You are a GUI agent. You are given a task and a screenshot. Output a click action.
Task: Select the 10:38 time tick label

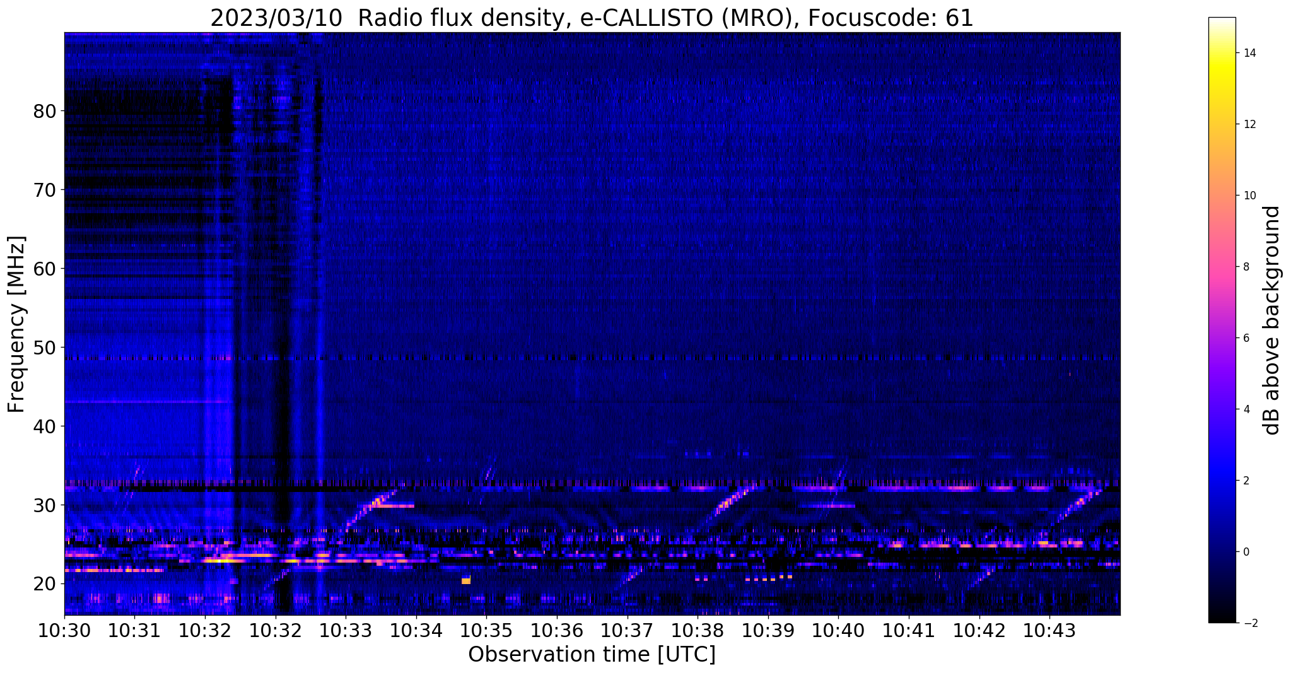698,631
